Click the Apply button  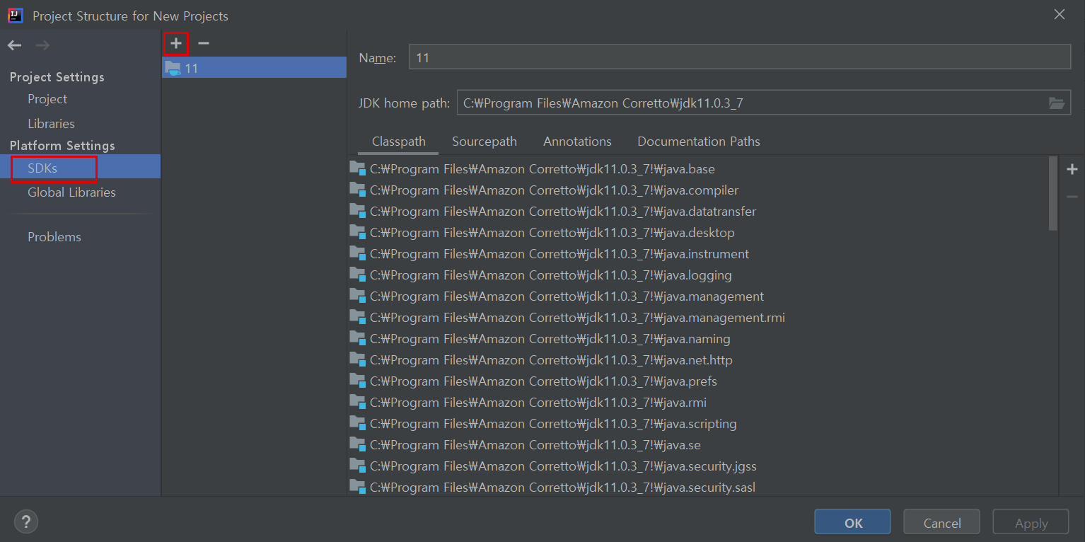[1031, 522]
